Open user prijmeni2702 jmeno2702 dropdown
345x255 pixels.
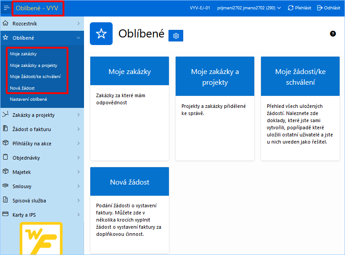pyautogui.click(x=249, y=8)
